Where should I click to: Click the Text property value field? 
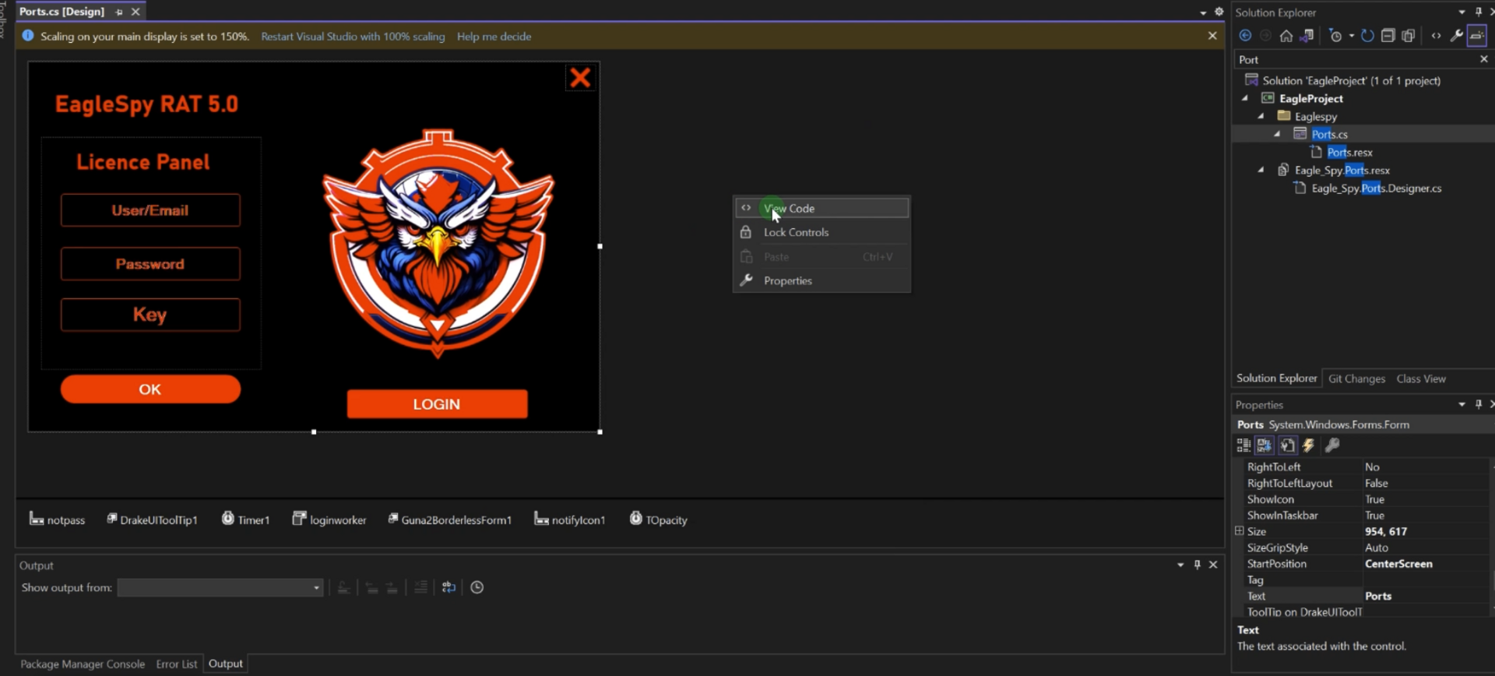[1425, 596]
